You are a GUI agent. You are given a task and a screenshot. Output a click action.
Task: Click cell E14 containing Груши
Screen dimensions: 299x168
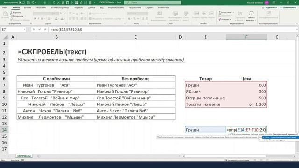pyautogui.click(x=206, y=130)
